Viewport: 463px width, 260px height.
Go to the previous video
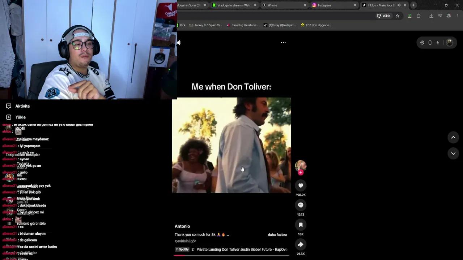(x=453, y=137)
